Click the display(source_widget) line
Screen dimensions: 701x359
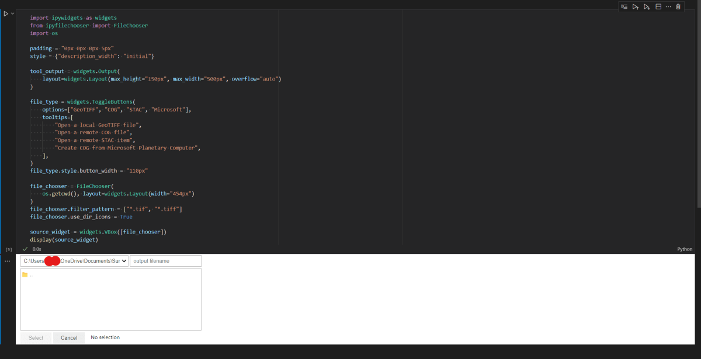[64, 239]
